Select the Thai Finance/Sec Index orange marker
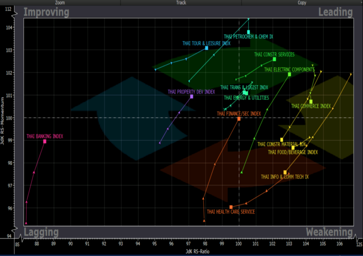The width and height of the screenshot is (363, 256). [239, 119]
